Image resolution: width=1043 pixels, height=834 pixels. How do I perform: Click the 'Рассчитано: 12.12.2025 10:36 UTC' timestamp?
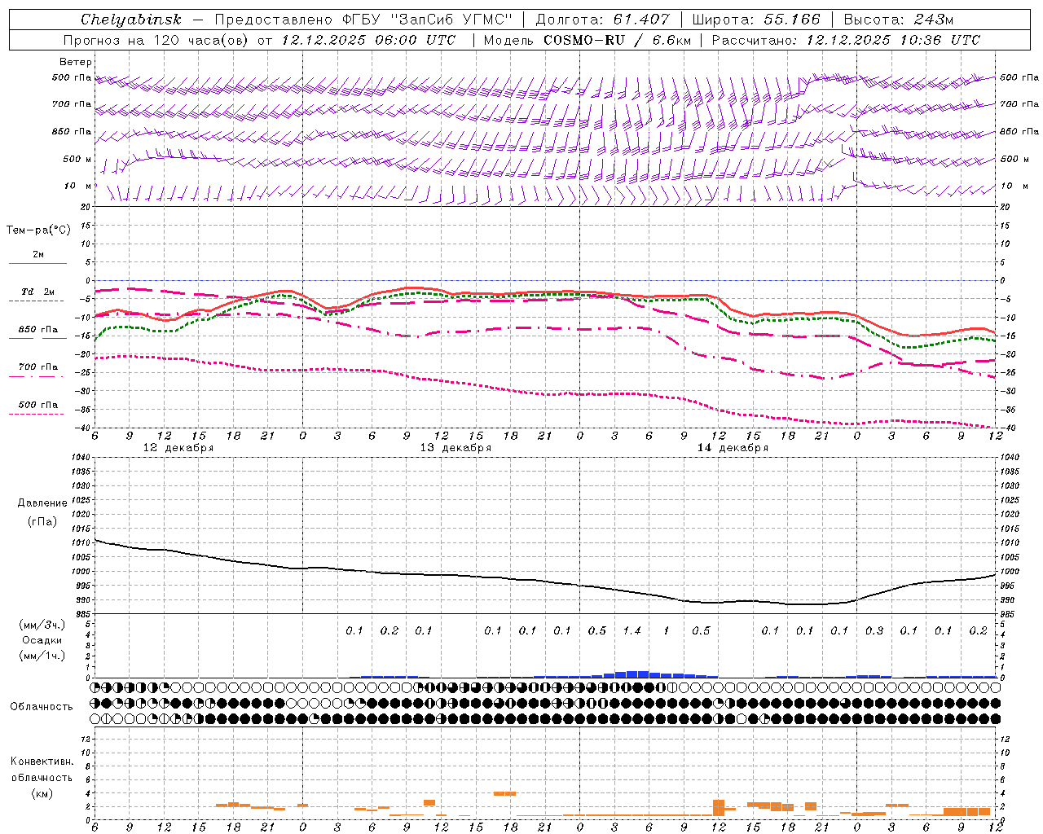[x=846, y=40]
